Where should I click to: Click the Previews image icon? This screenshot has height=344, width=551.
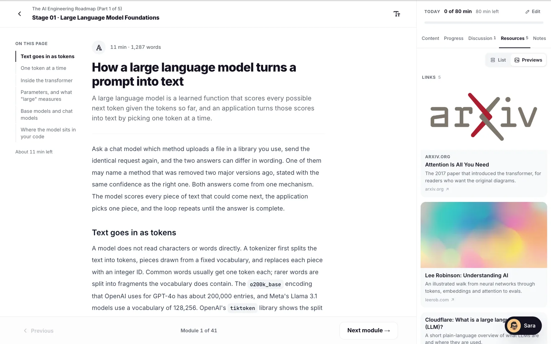pyautogui.click(x=517, y=60)
